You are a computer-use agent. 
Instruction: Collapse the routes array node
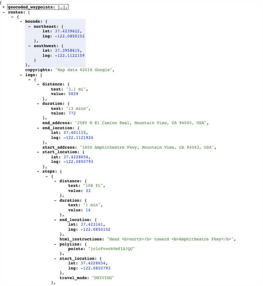click(x=4, y=12)
